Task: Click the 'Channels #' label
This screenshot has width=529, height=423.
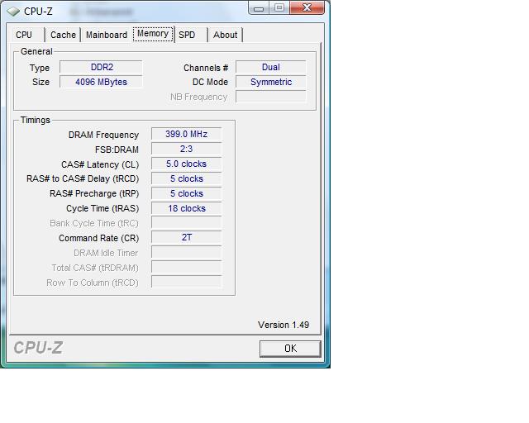Action: tap(206, 68)
